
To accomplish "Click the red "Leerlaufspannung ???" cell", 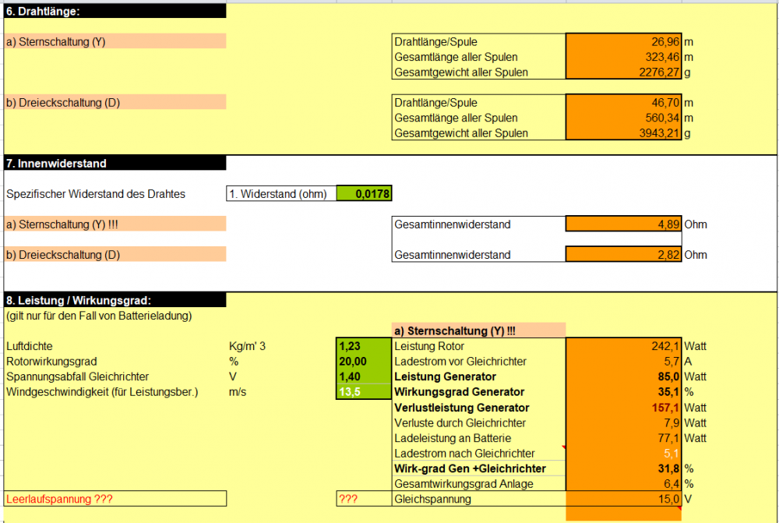I will [115, 499].
